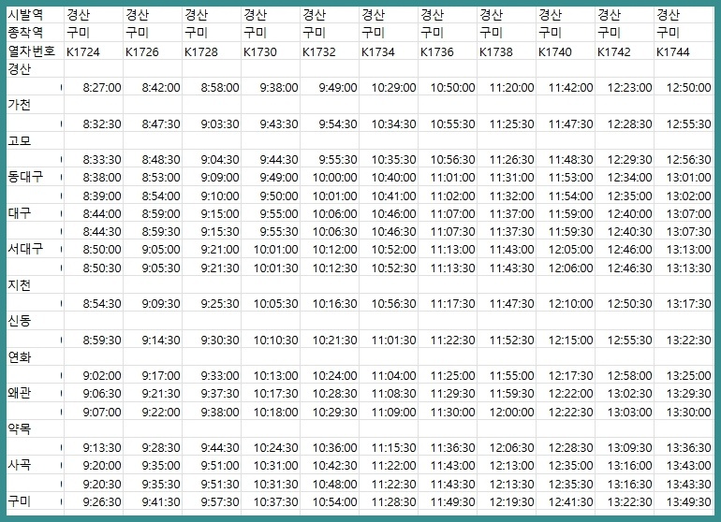The image size is (721, 522).
Task: Select the 12:17:30 cell in 연화 row
Action: click(x=566, y=375)
